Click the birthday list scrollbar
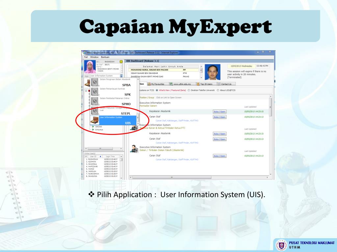337x252 pixels. coord(201,72)
